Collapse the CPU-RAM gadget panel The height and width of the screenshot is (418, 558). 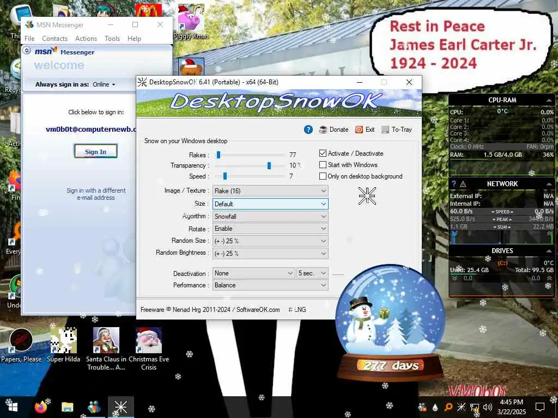coord(549,101)
